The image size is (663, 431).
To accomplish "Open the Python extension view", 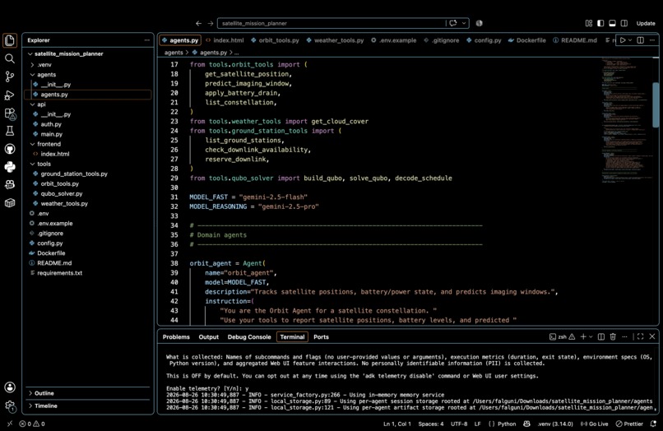I will [10, 167].
